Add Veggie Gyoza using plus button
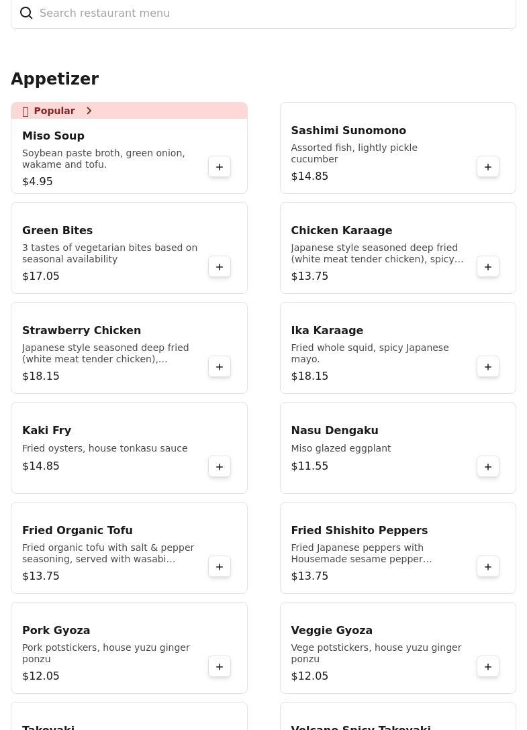The height and width of the screenshot is (730, 527). click(x=488, y=667)
